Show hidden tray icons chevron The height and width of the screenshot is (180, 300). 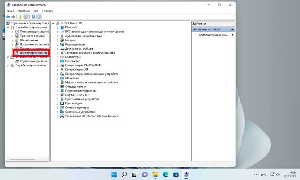click(x=256, y=174)
